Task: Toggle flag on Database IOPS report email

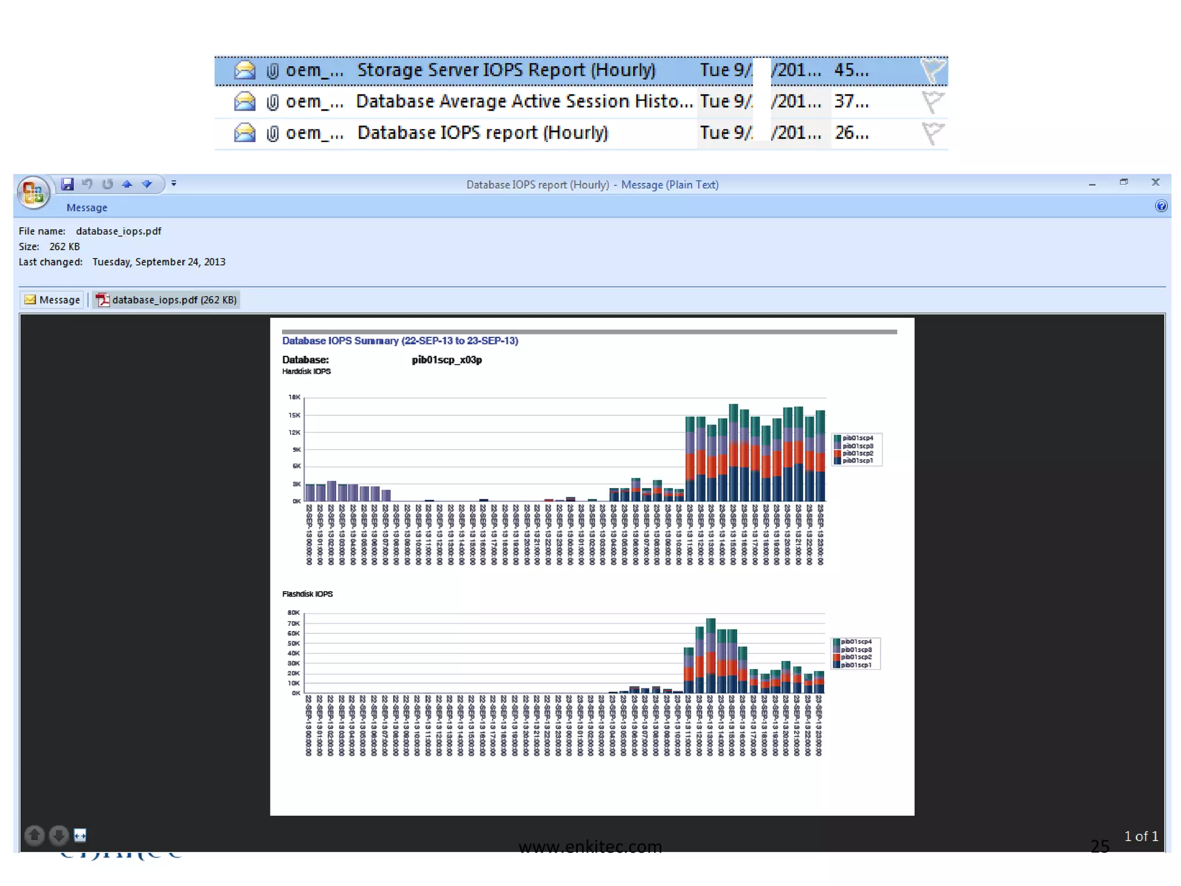Action: pyautogui.click(x=932, y=133)
